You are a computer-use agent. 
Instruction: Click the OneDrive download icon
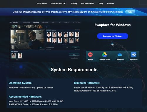[120, 55]
